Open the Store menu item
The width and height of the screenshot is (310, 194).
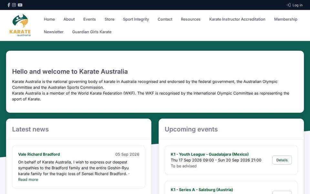click(x=109, y=19)
